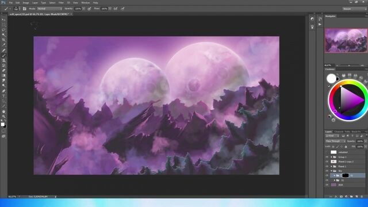Open the Layer menu
The height and width of the screenshot is (207, 368).
35,2
